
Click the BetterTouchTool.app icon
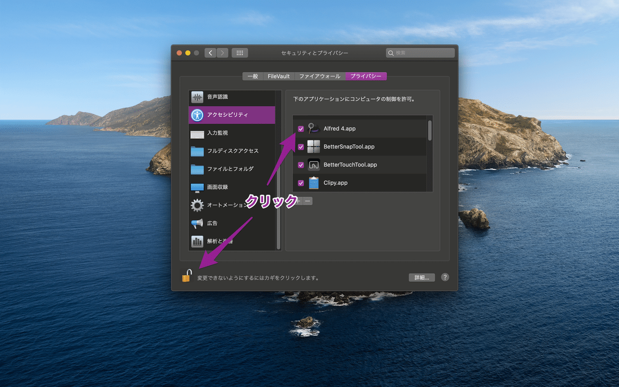point(314,165)
